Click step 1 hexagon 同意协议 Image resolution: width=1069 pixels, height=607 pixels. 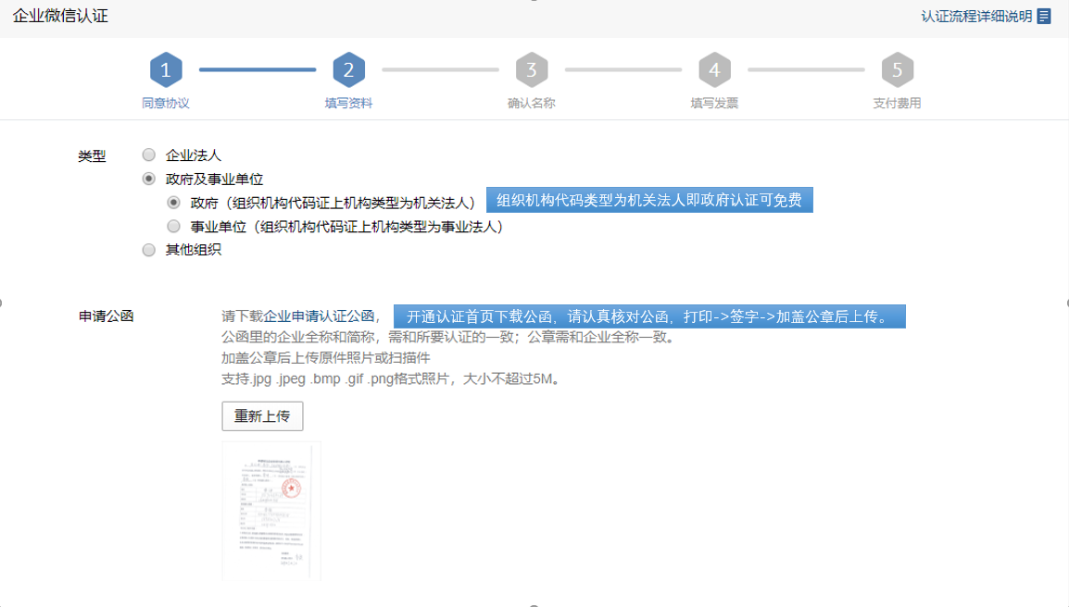tap(166, 69)
